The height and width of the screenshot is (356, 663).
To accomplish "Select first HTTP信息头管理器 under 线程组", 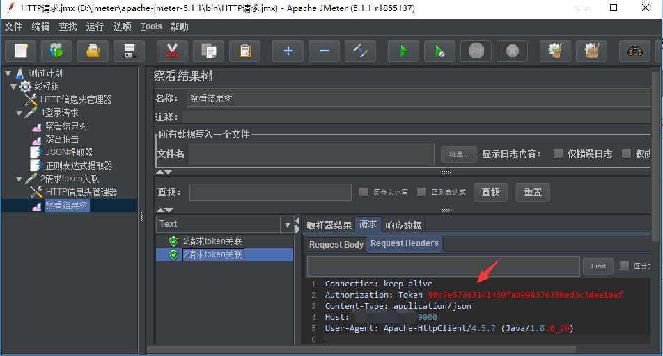I will click(68, 99).
